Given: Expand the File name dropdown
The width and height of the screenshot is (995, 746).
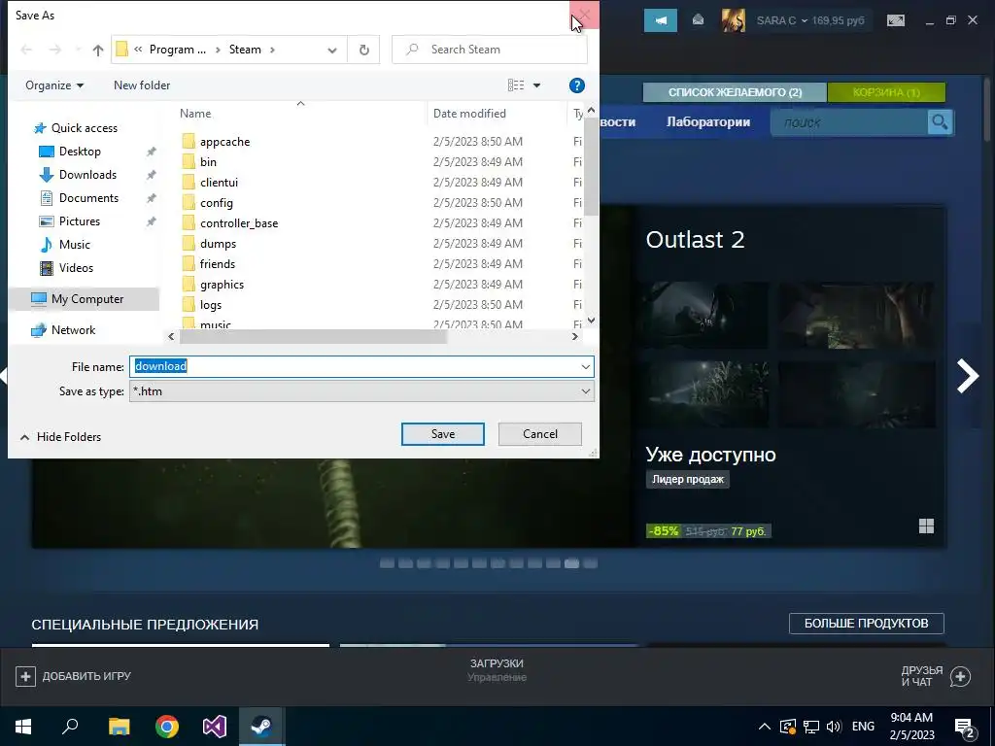Looking at the screenshot, I should (585, 366).
